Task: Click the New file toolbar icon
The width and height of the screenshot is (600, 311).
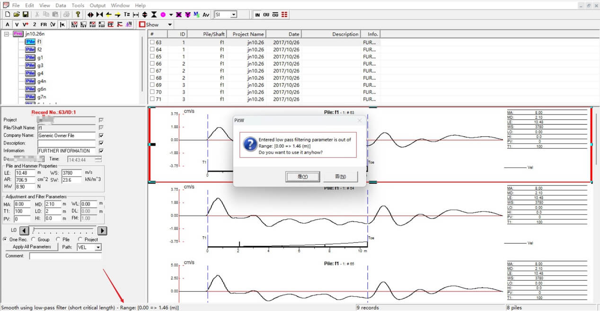Action: point(7,15)
